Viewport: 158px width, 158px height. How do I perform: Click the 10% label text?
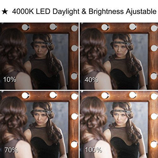click(x=9, y=79)
